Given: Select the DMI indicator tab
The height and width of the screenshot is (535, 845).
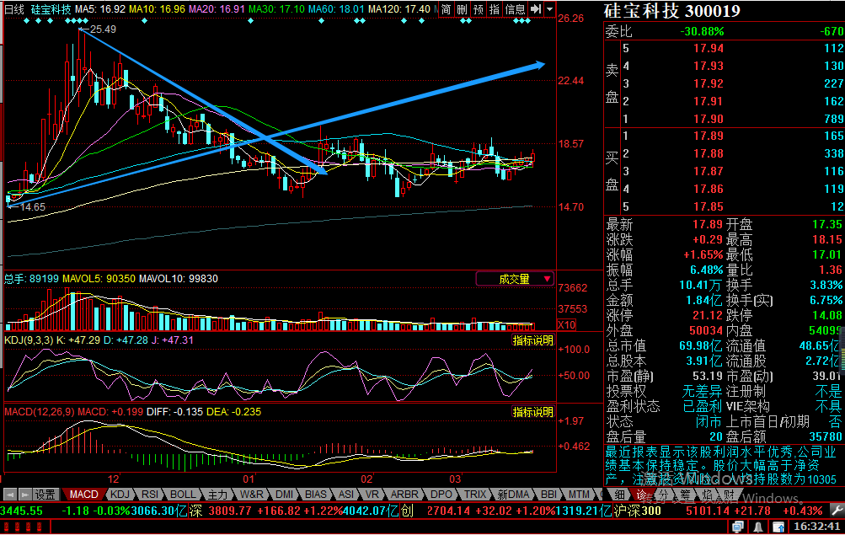Looking at the screenshot, I should click(285, 494).
